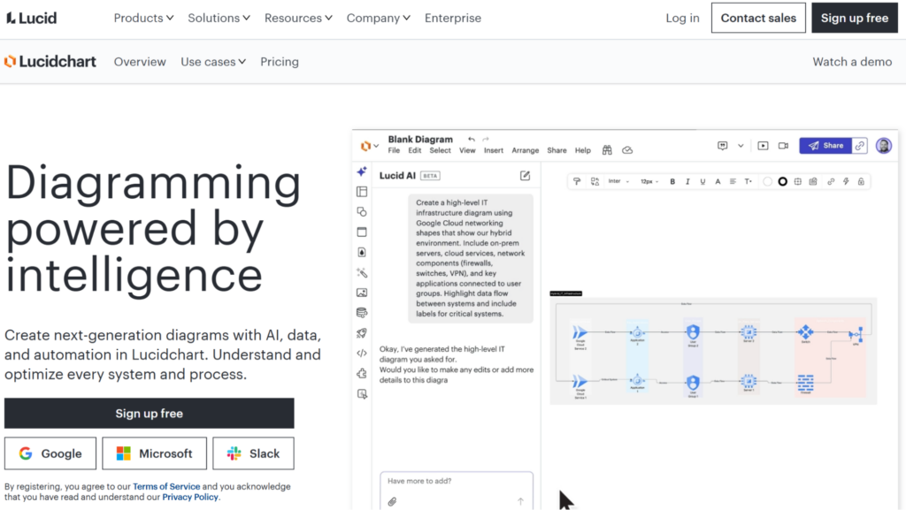Open the Inter font family dropdown
Screen dimensions: 906x510
618,181
